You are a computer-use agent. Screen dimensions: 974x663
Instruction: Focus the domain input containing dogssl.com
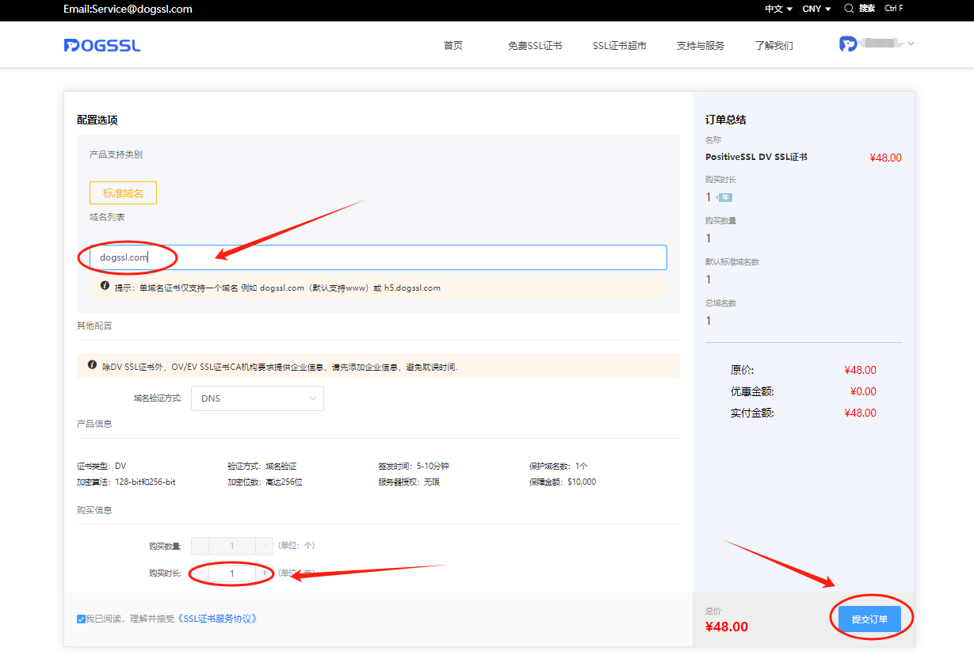378,257
